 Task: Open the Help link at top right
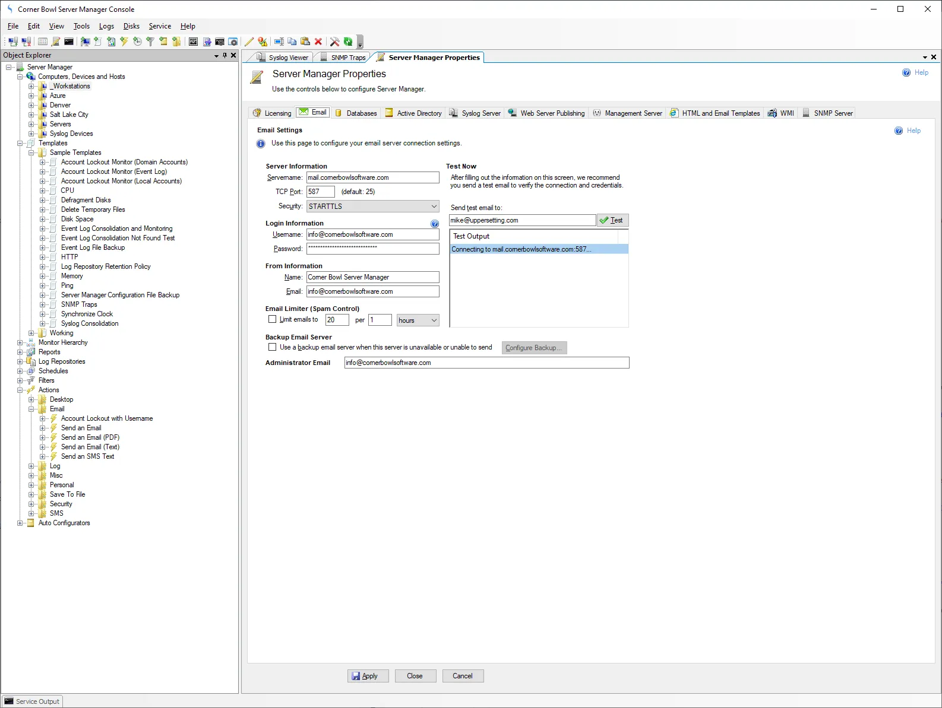915,72
